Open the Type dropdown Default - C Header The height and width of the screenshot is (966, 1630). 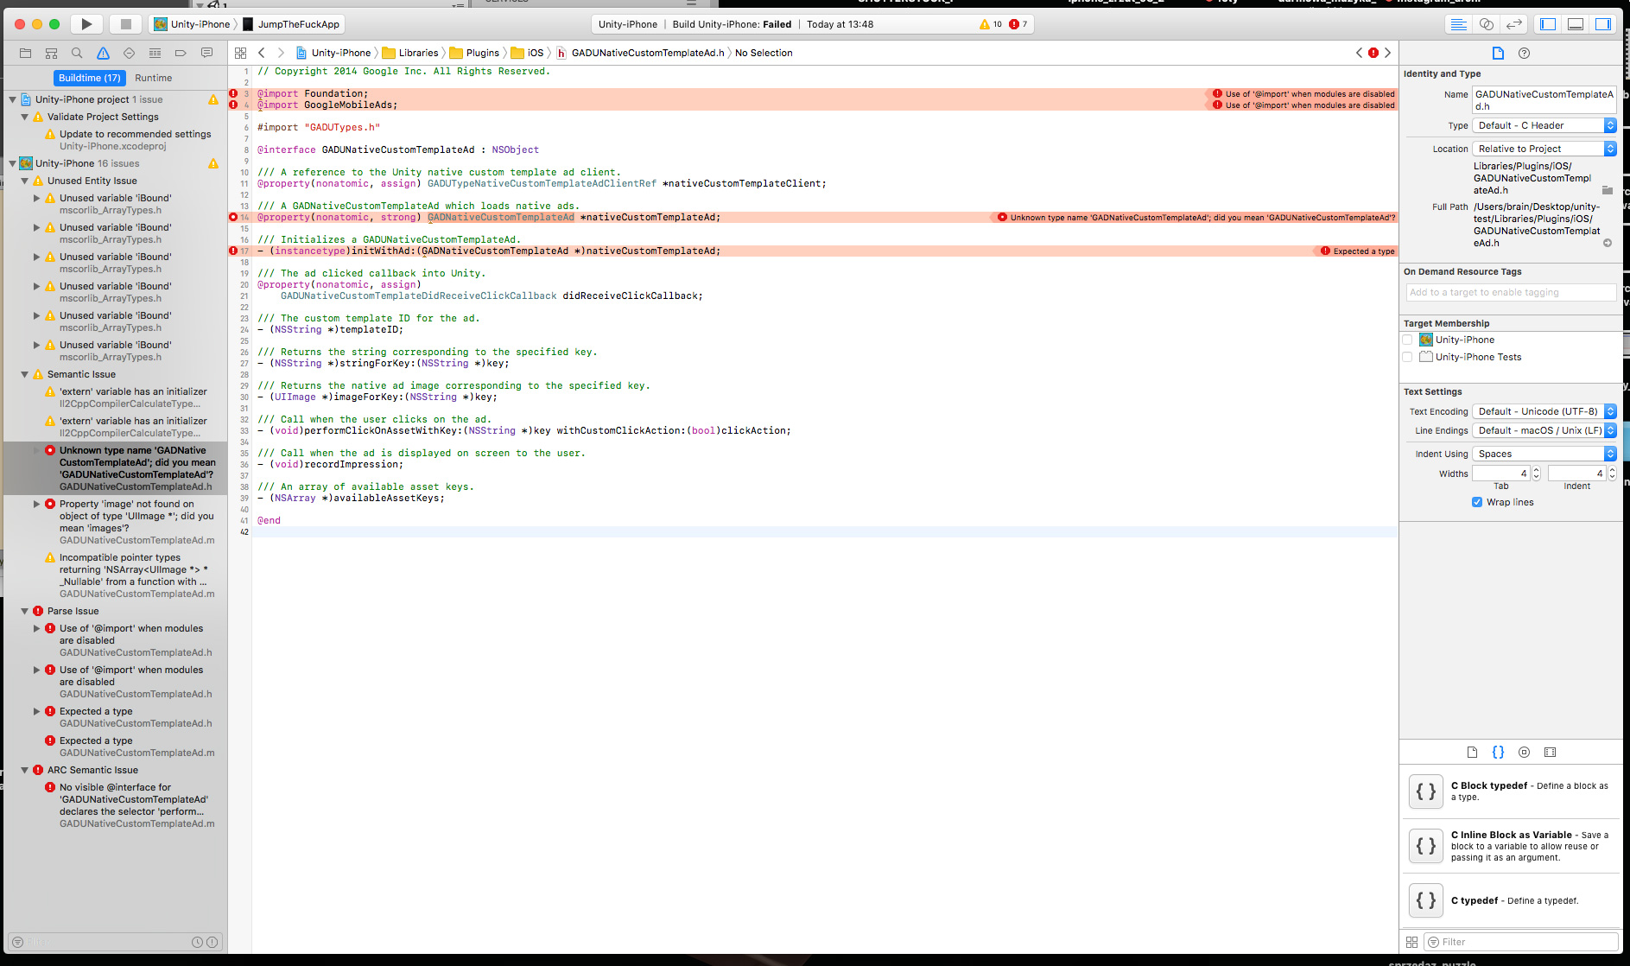(1544, 125)
